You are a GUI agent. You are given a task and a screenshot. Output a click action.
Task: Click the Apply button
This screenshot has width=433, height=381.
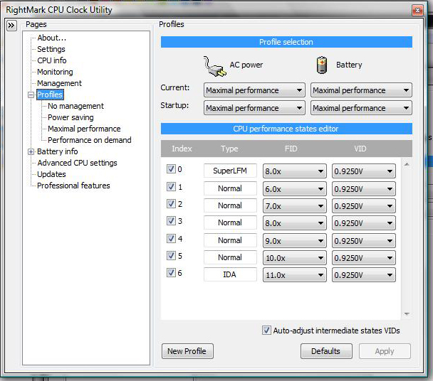click(x=385, y=351)
